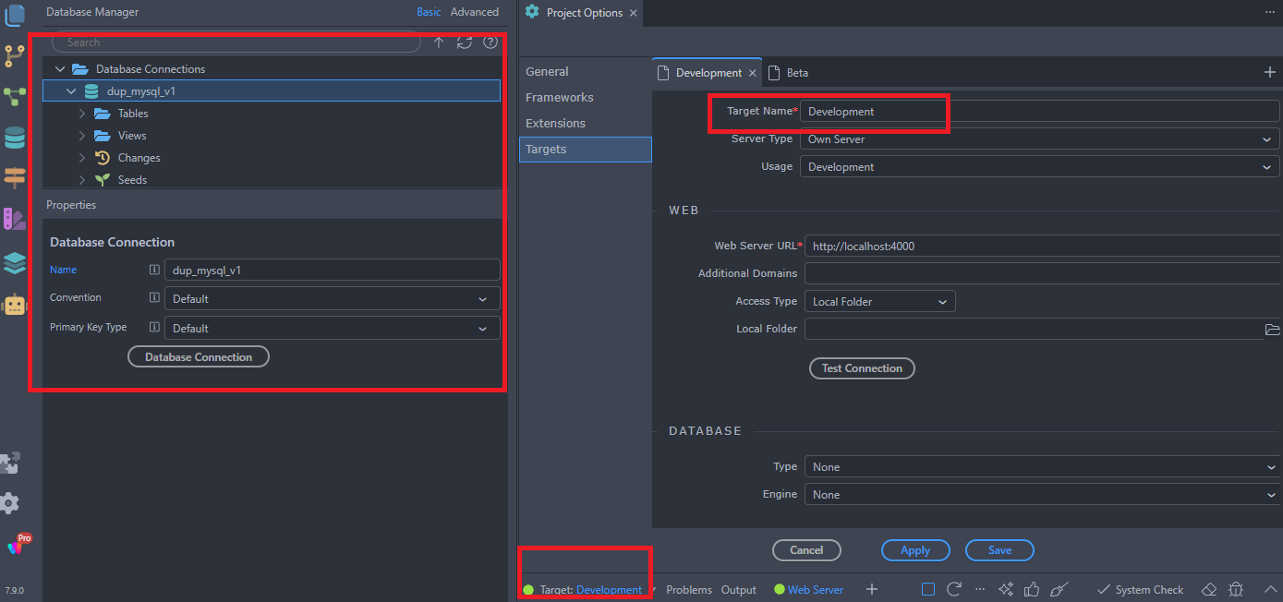Click the eraser icon in bottom bar
The height and width of the screenshot is (602, 1283).
click(1208, 589)
